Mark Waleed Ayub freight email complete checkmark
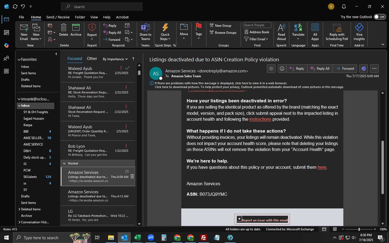Viewport: 389px width, 243px height. (127, 68)
